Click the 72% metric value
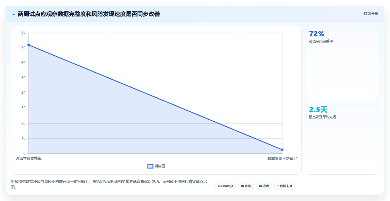 coord(317,34)
